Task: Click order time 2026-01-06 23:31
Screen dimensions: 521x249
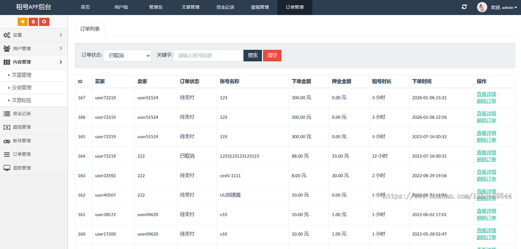Action: (x=429, y=98)
